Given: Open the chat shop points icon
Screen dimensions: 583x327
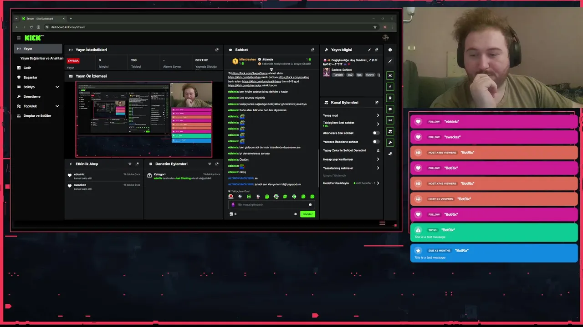Looking at the screenshot, I should pyautogui.click(x=231, y=214).
